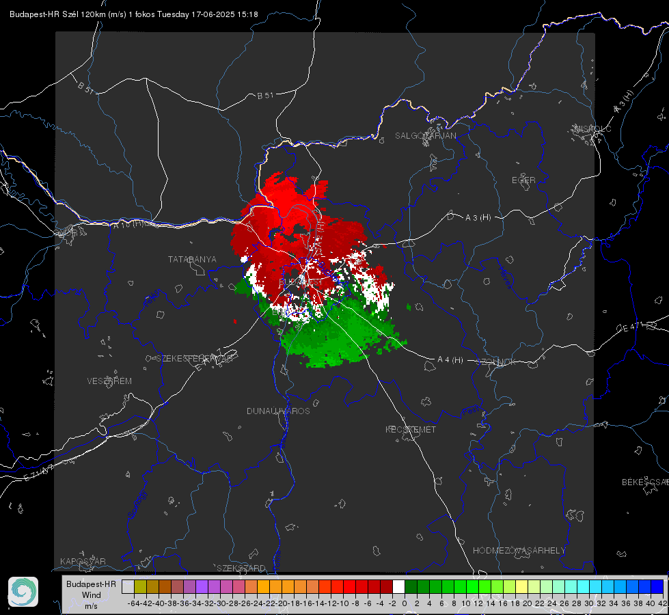The width and height of the screenshot is (669, 615).
Task: Click the TATABÁNYA city label
Action: coord(192,259)
